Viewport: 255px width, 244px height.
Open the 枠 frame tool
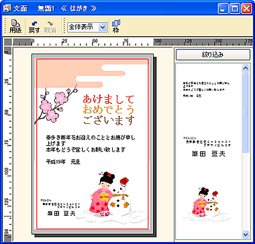click(x=116, y=27)
